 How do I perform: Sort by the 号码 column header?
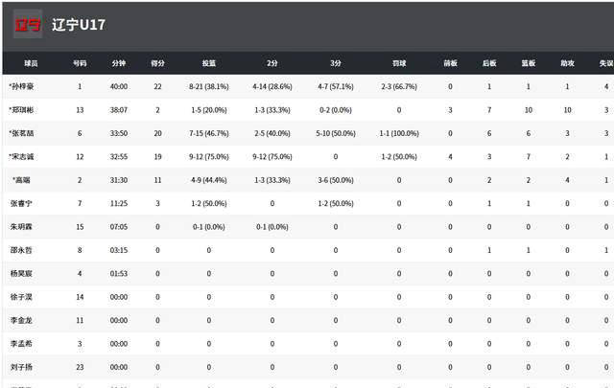pyautogui.click(x=80, y=63)
